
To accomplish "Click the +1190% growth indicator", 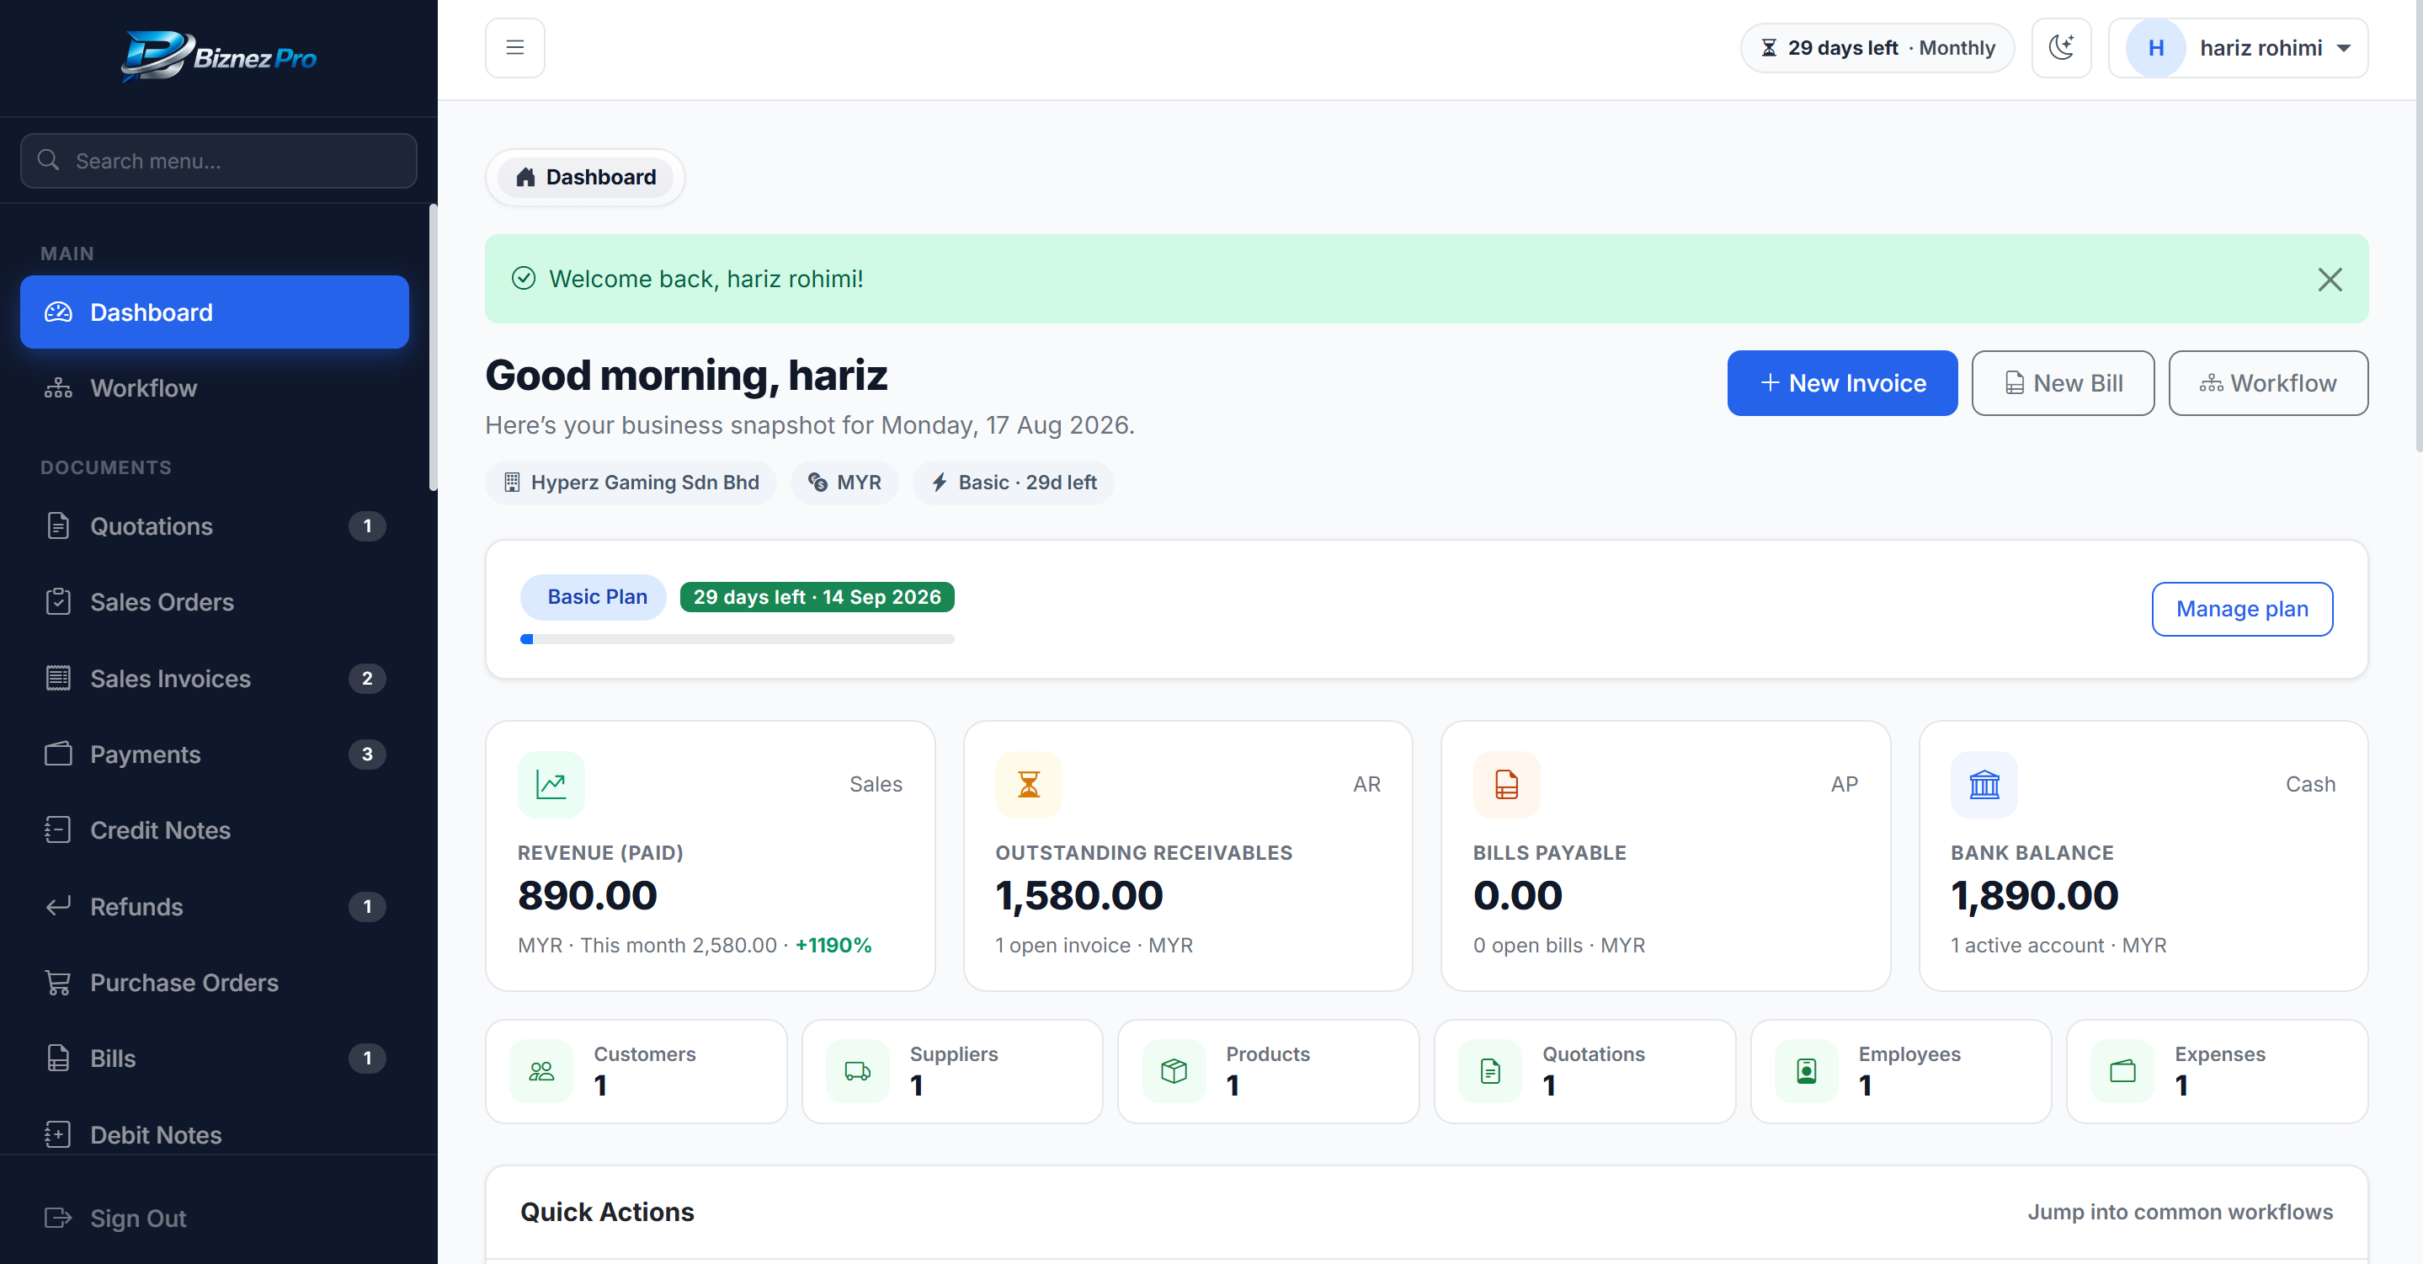I will click(x=833, y=944).
